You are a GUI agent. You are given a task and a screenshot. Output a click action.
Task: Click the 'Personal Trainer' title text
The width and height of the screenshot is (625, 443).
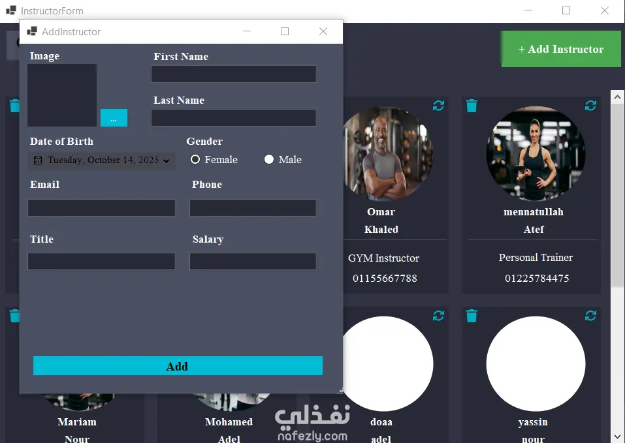536,258
